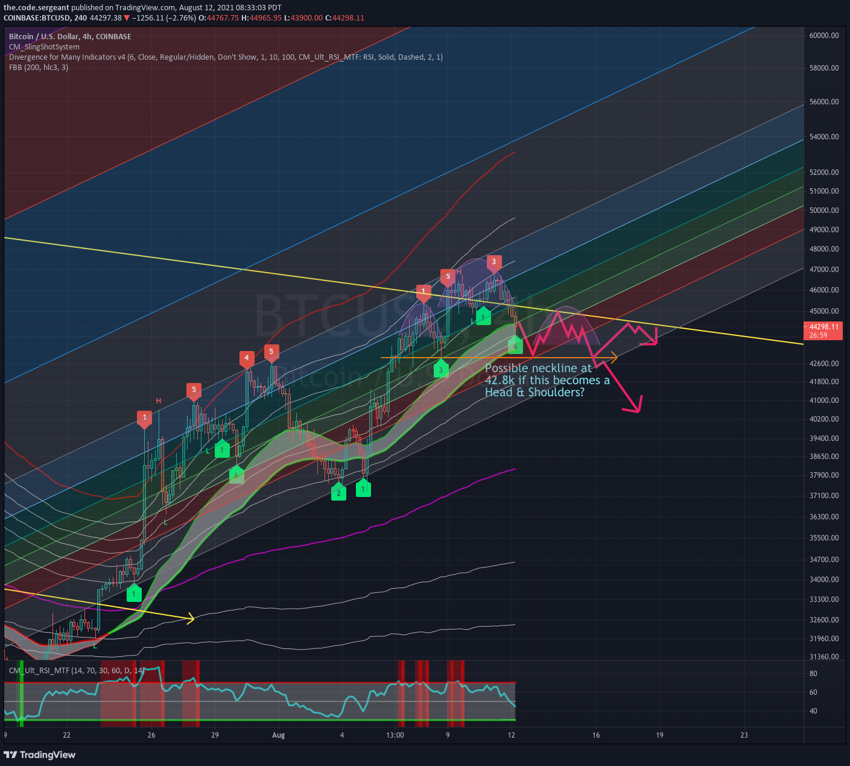
Task: Click price scale value 39400.00
Action: coord(824,438)
